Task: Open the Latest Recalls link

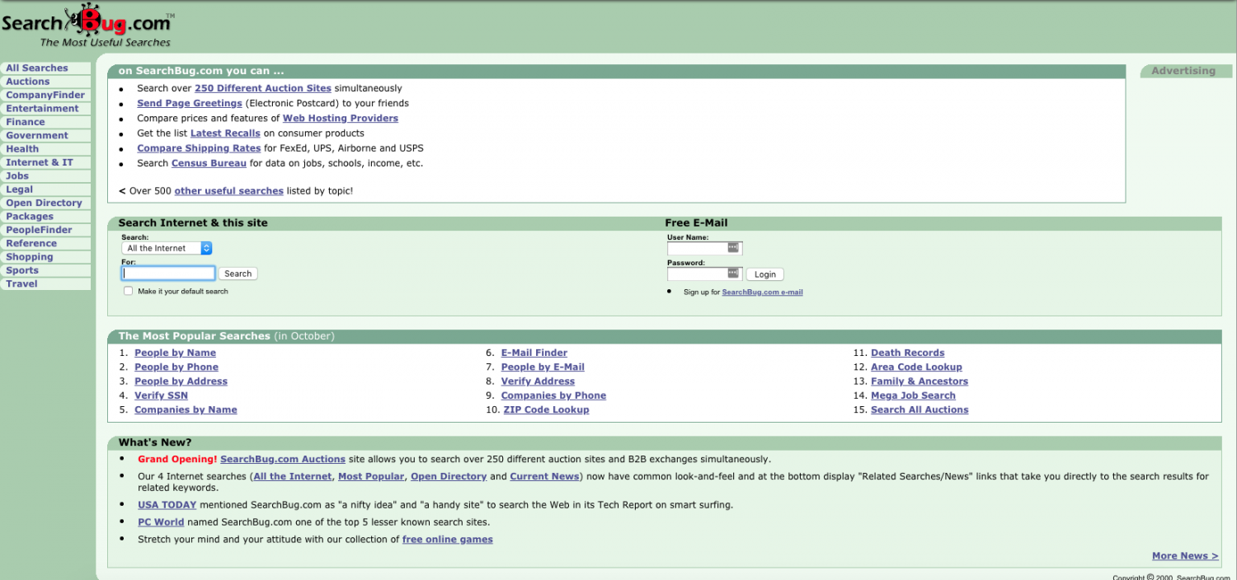Action: [x=225, y=133]
